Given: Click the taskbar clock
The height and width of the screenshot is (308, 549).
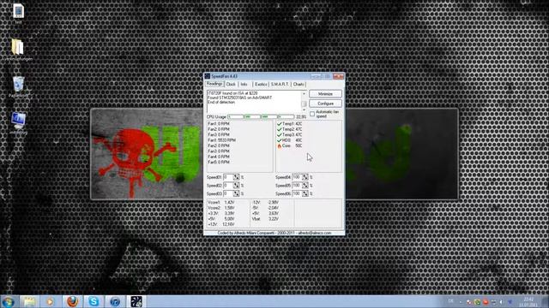Looking at the screenshot, I should point(528,302).
